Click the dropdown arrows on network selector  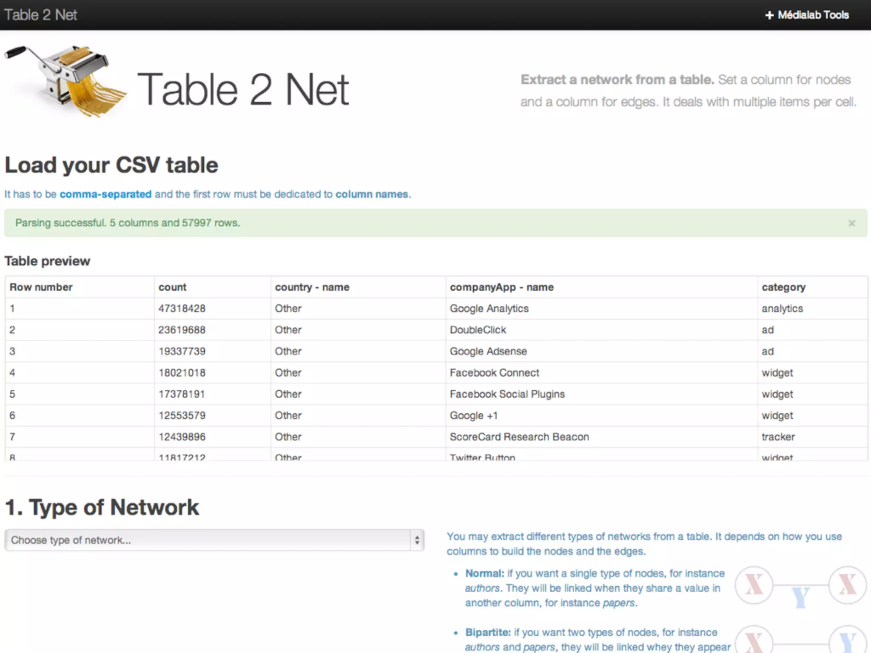coord(417,540)
